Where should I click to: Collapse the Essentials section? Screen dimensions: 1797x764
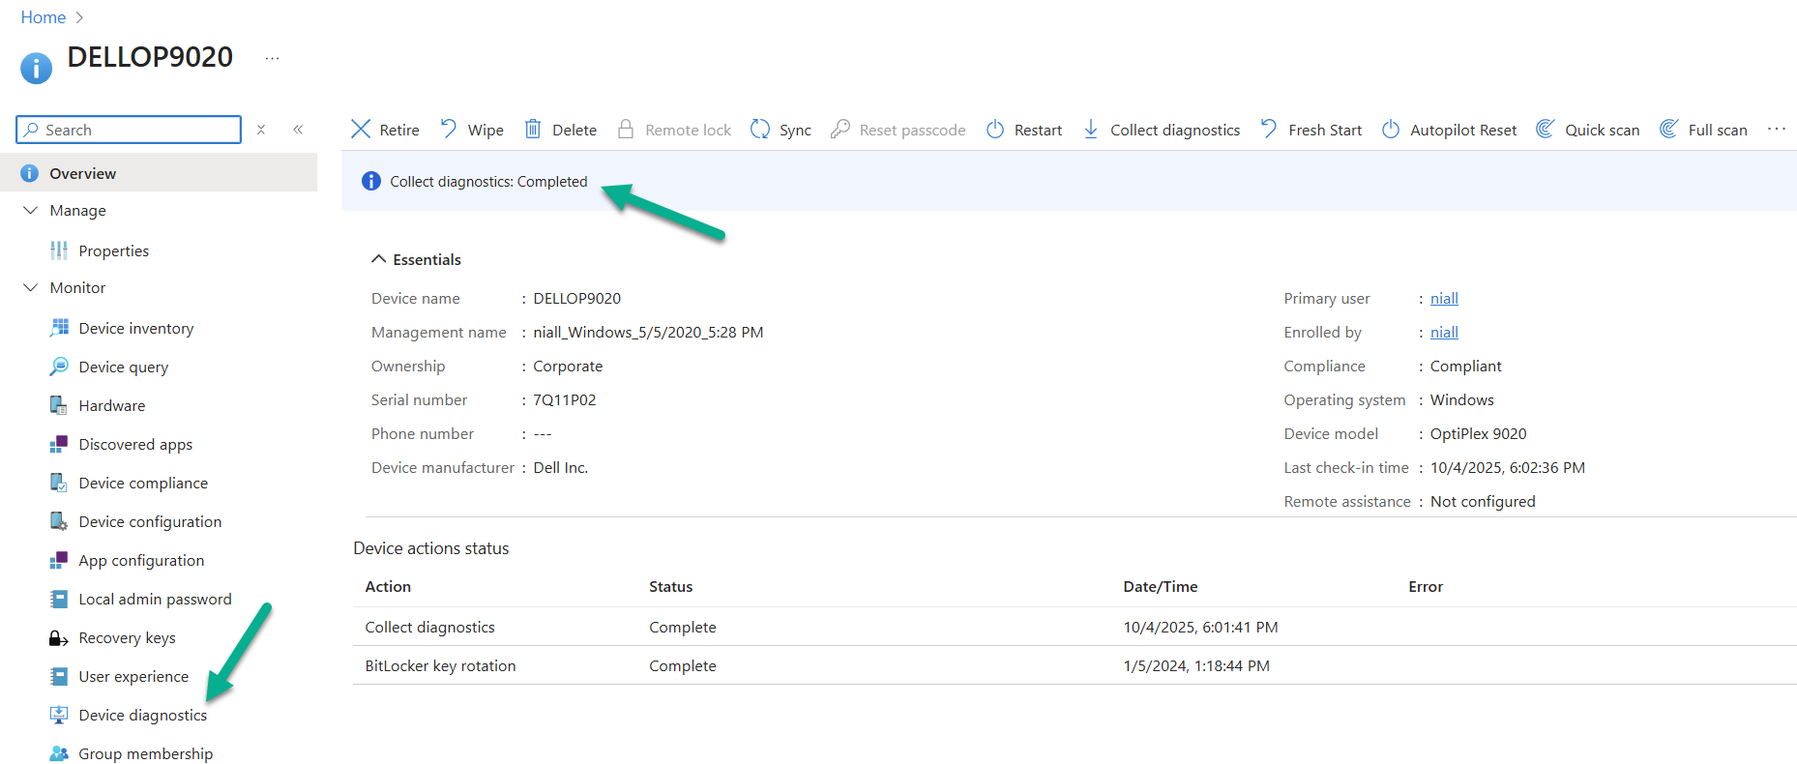click(x=379, y=259)
